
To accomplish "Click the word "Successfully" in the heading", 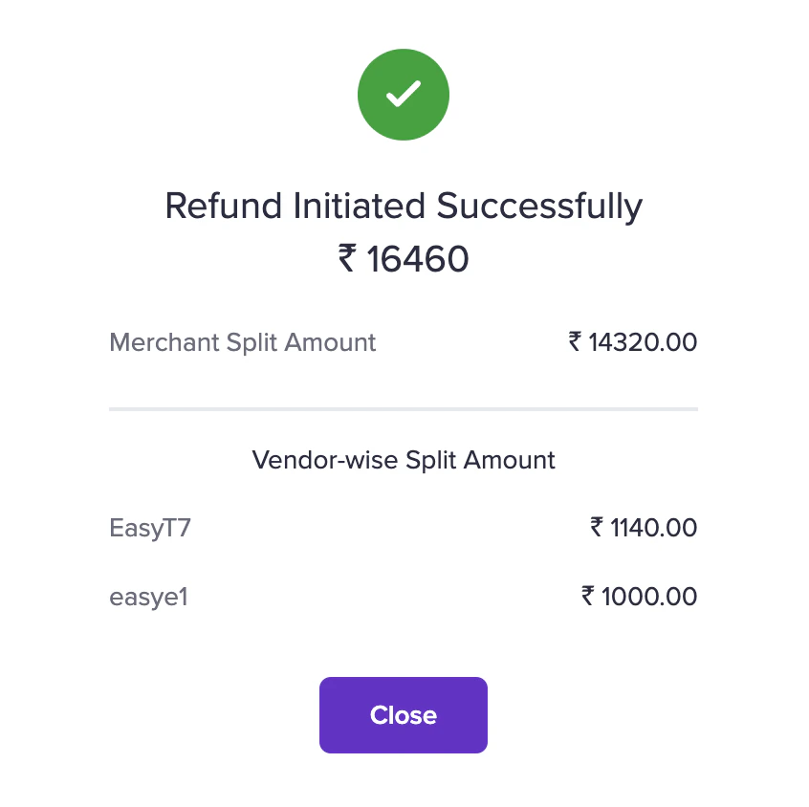I will [x=539, y=207].
